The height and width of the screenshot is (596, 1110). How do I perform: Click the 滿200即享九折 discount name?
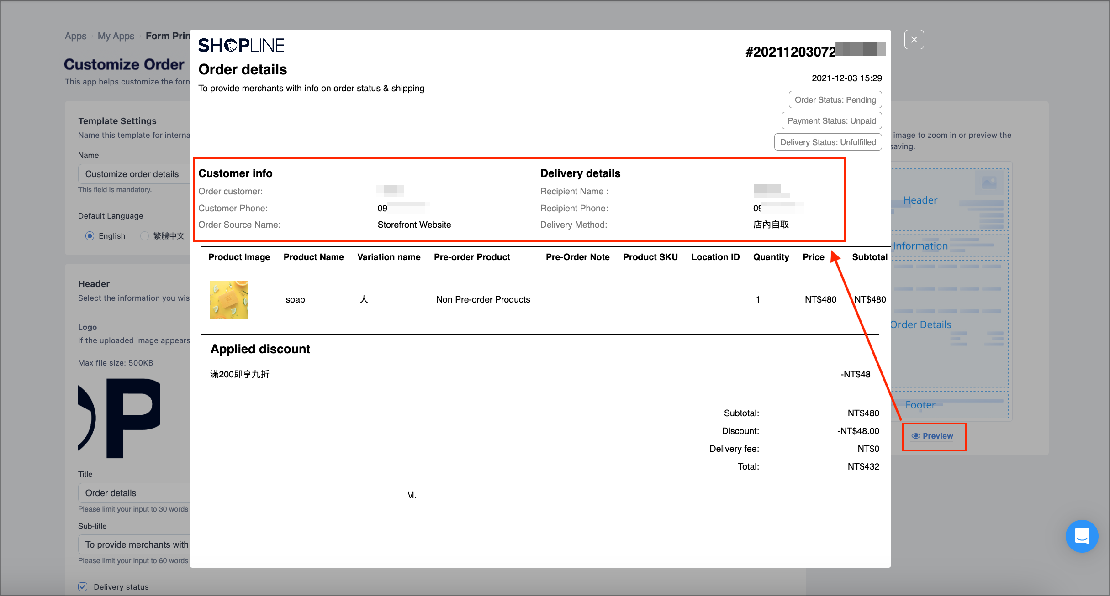coord(240,374)
